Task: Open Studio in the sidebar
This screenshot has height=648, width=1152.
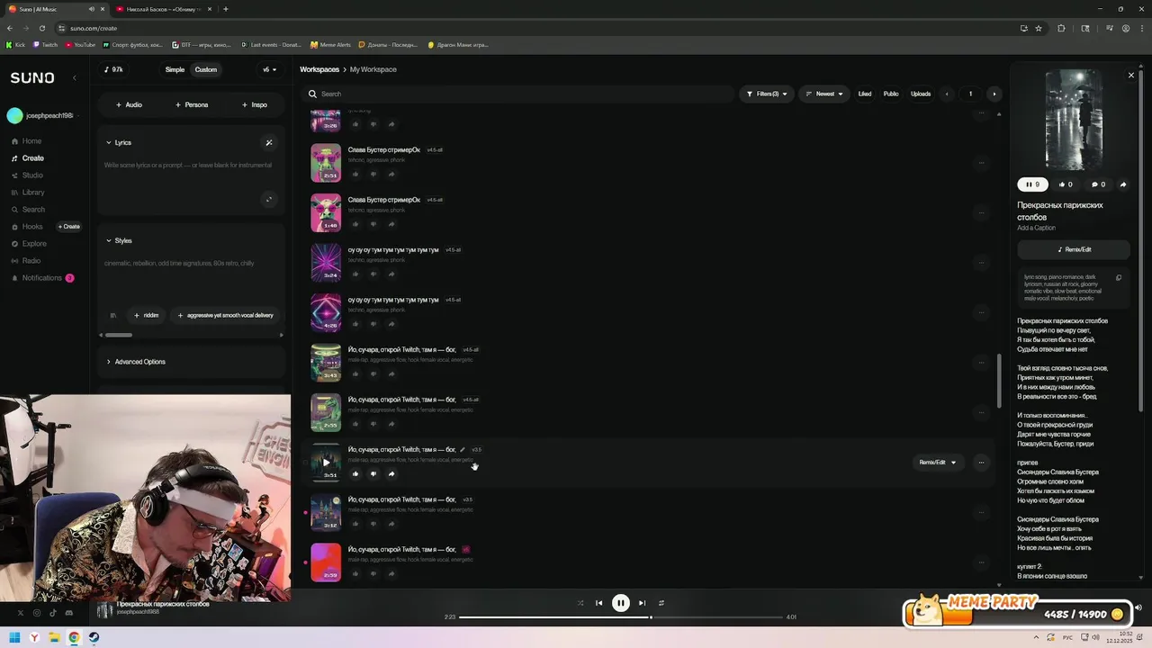Action: click(x=27, y=175)
